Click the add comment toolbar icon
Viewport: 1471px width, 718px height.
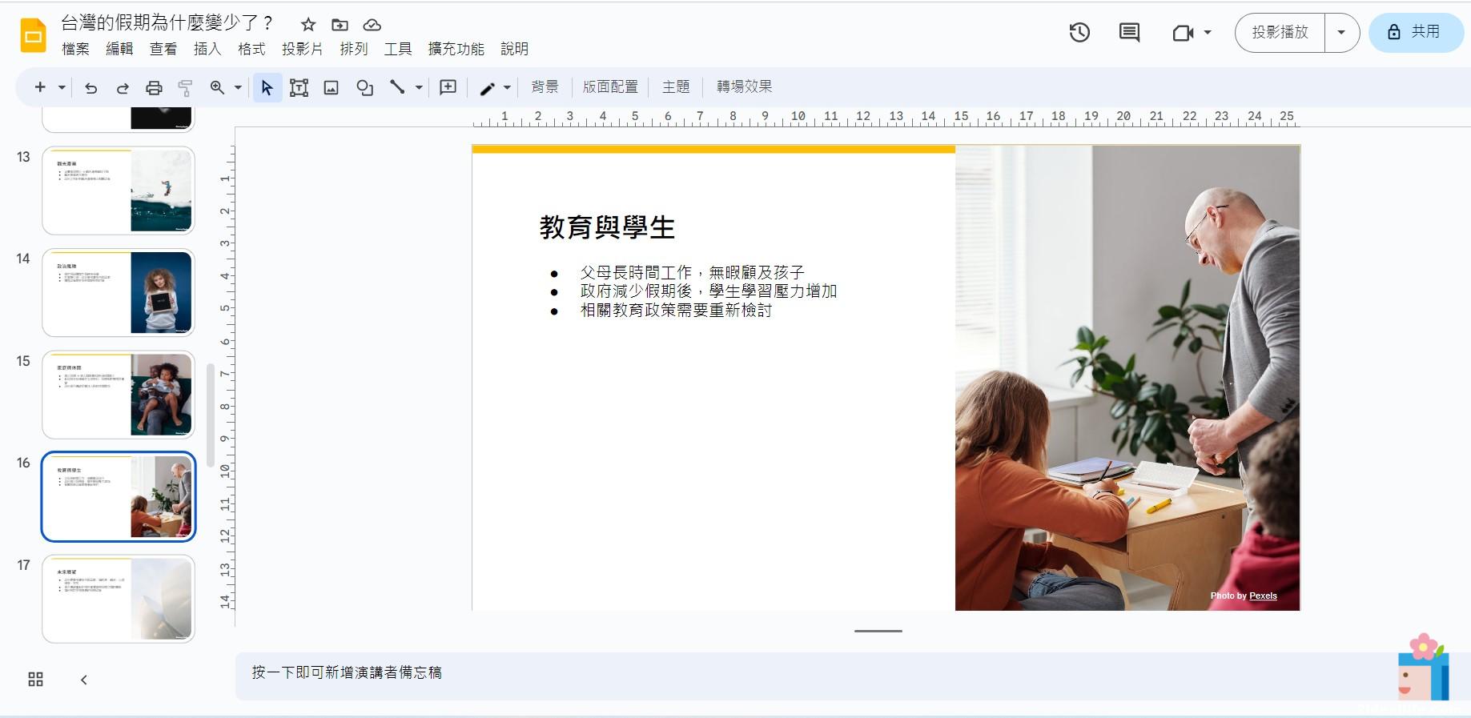[448, 87]
